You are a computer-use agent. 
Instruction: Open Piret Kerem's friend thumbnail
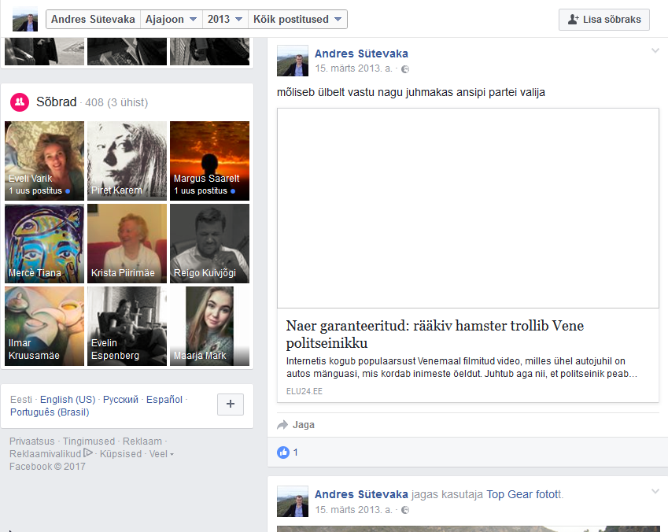click(127, 161)
